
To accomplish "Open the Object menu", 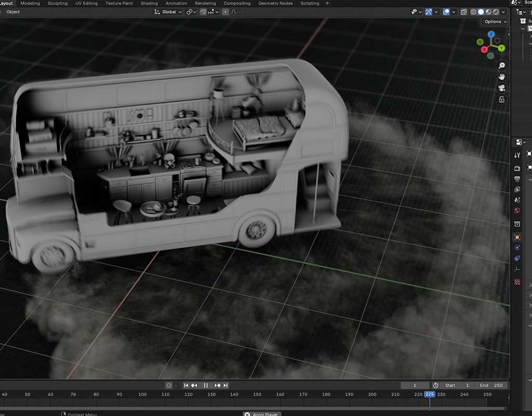I will [13, 12].
